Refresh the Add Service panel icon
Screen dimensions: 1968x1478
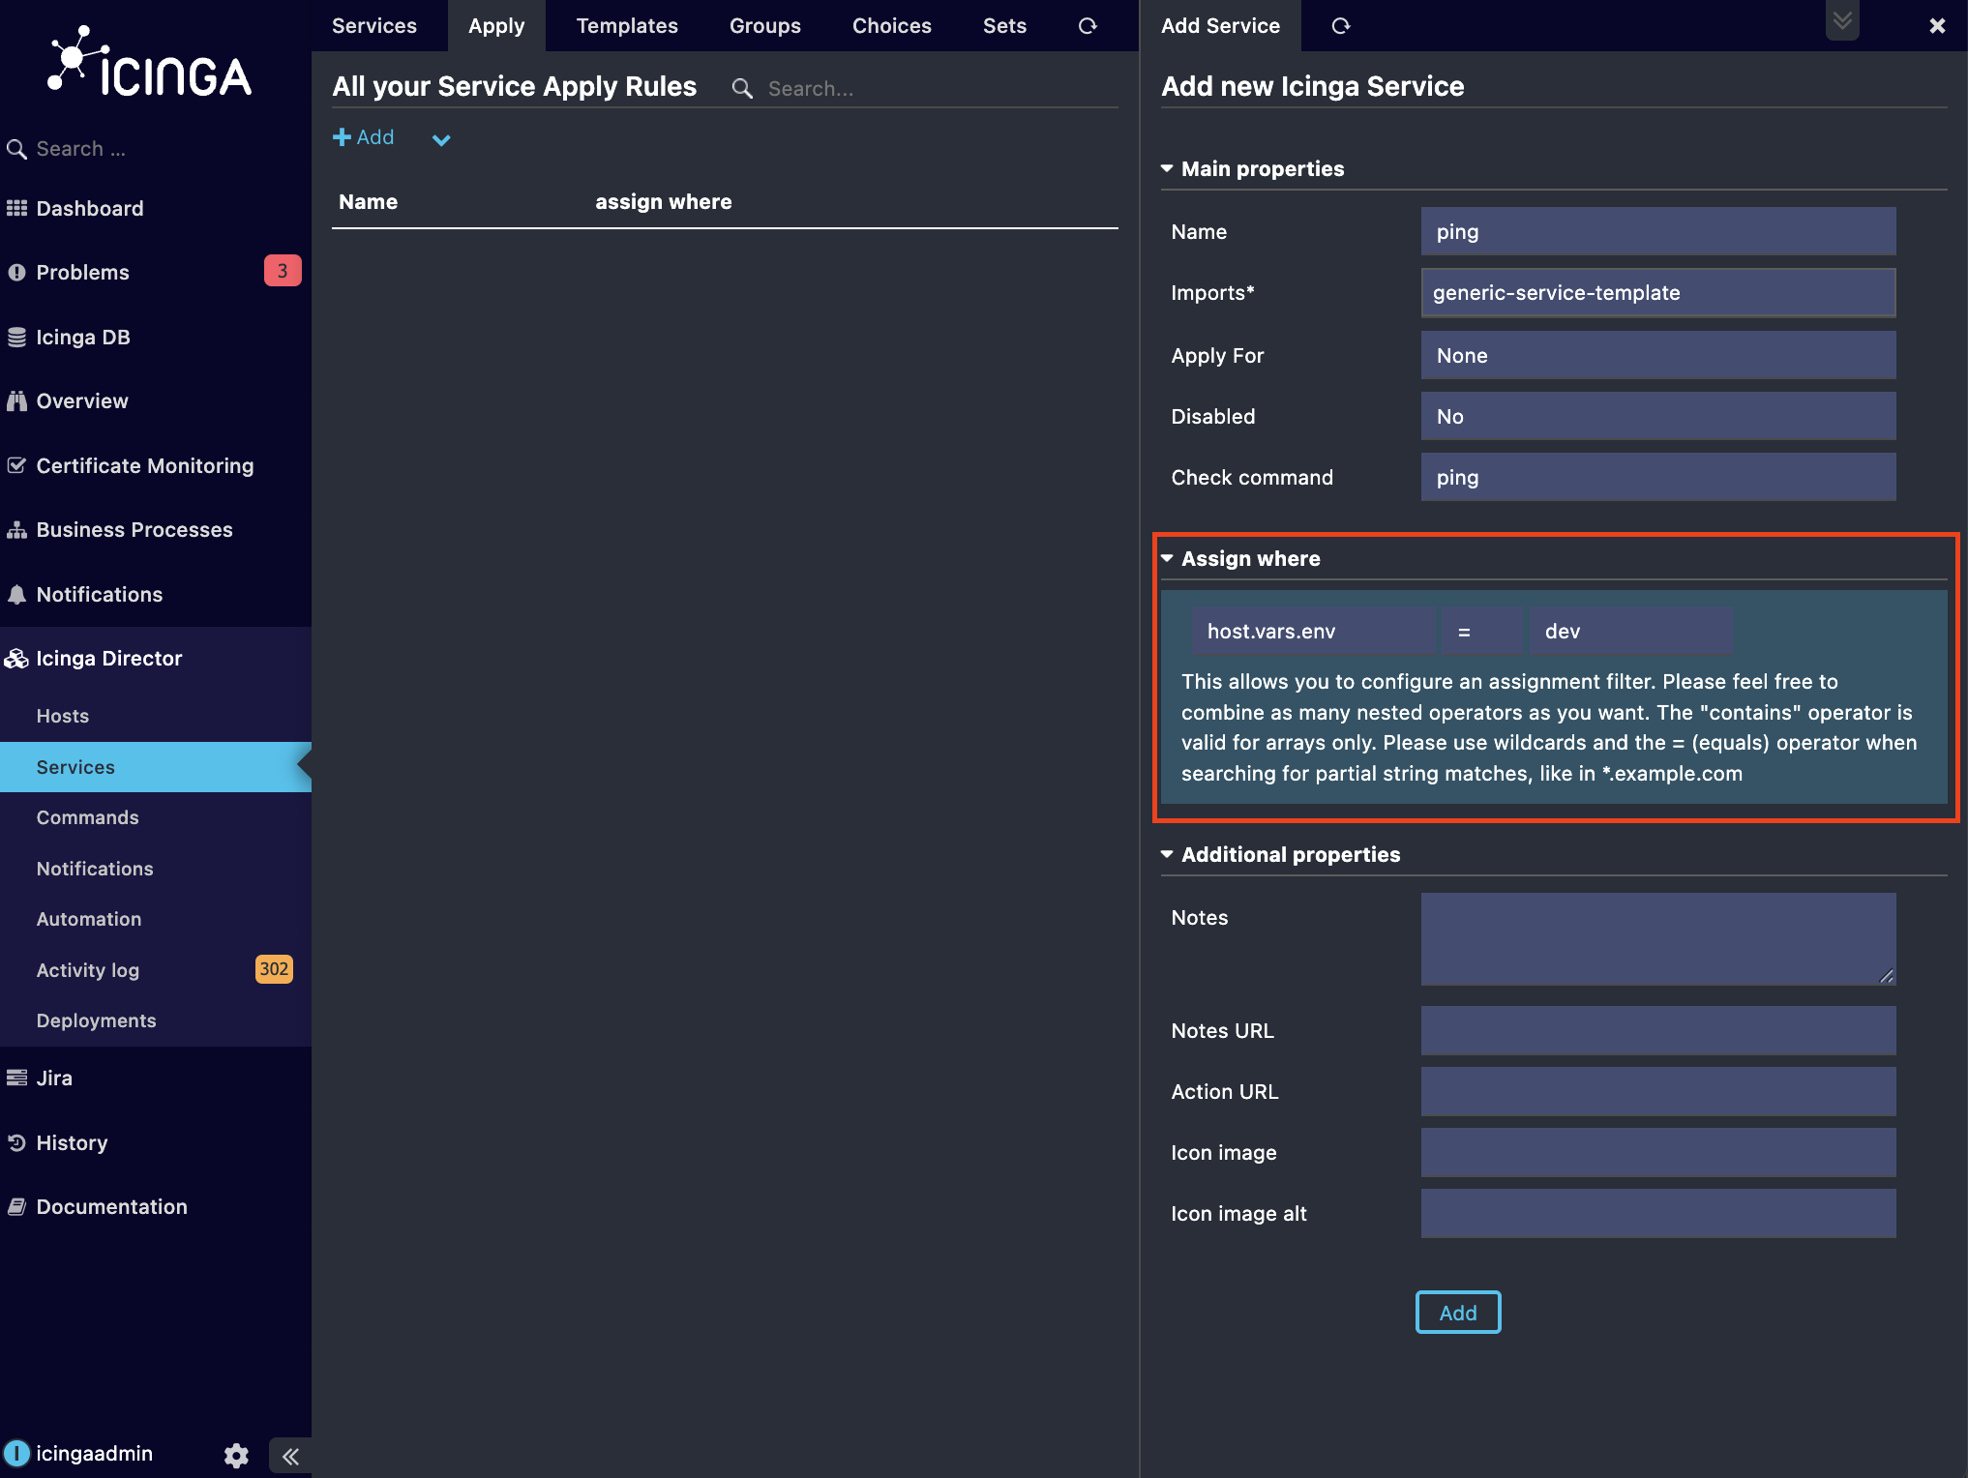1341,26
